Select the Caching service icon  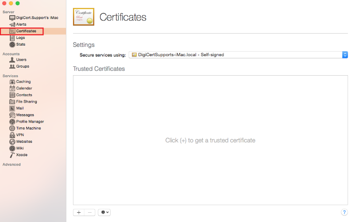pyautogui.click(x=12, y=82)
